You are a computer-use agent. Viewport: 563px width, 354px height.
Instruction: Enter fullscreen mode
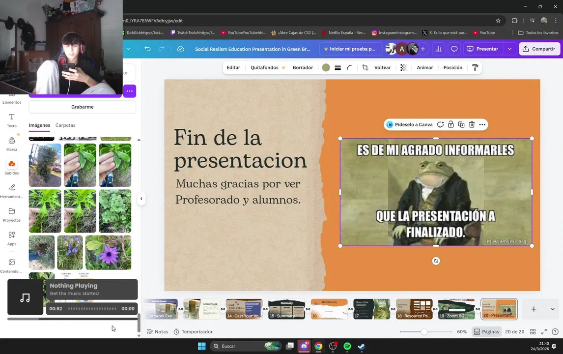point(544,332)
